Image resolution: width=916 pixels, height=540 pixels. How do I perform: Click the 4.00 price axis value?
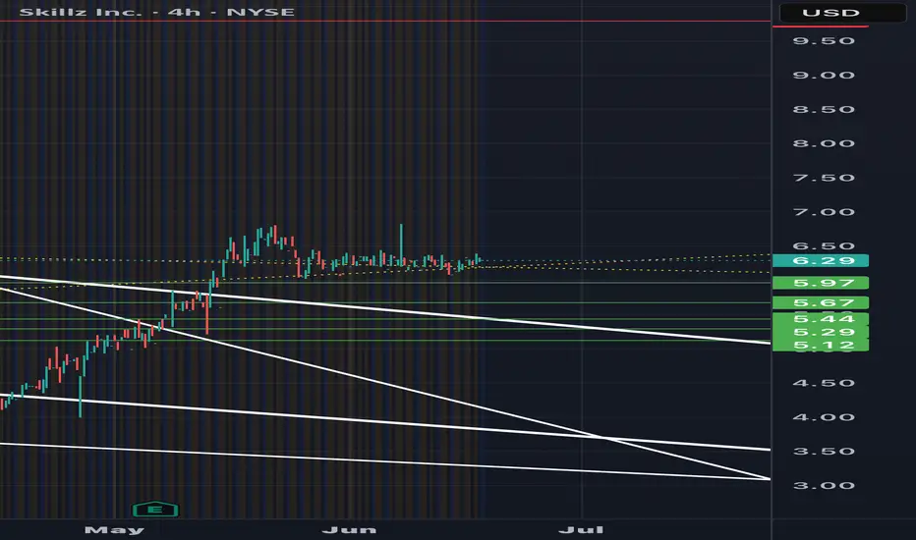coord(824,417)
